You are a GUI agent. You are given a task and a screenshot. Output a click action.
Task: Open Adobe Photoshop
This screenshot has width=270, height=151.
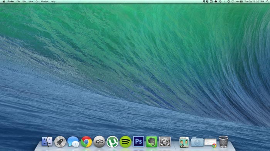click(138, 141)
